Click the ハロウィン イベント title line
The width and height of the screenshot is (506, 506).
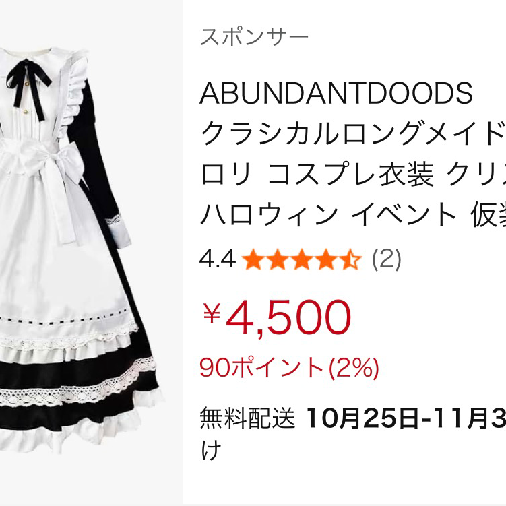coord(353,214)
